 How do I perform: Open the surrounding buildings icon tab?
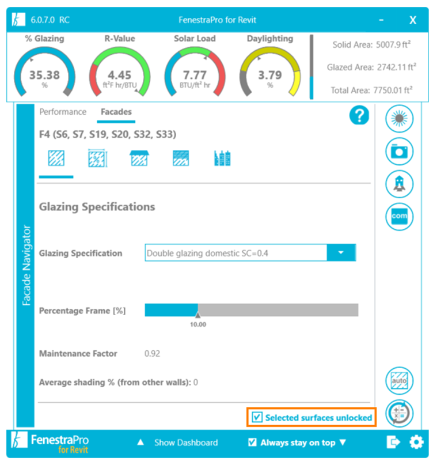pos(222,158)
